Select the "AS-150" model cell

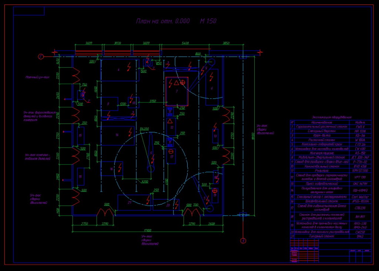pyautogui.click(x=360, y=153)
